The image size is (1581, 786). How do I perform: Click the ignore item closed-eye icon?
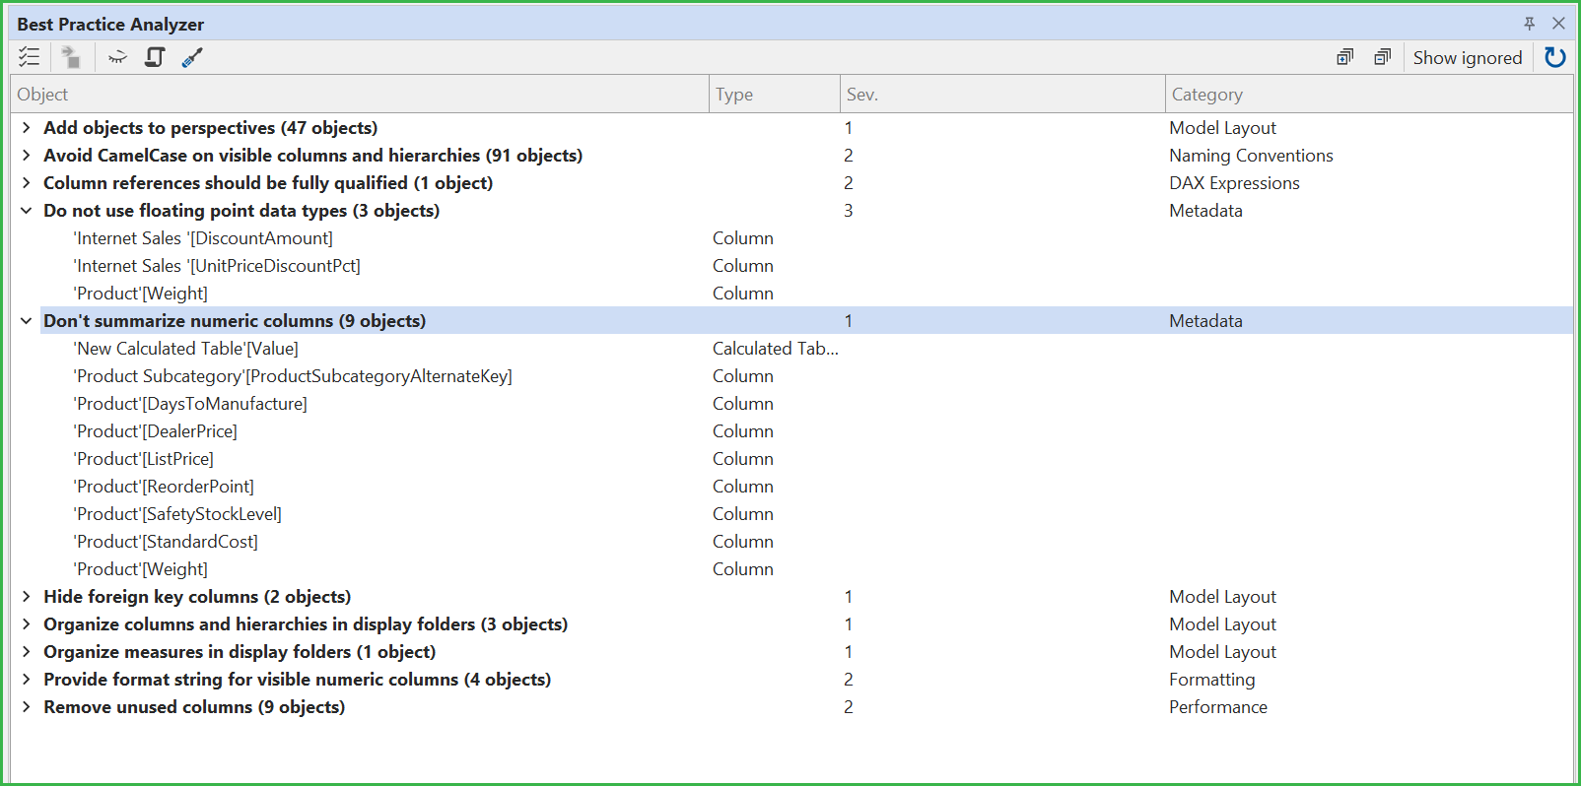[117, 57]
